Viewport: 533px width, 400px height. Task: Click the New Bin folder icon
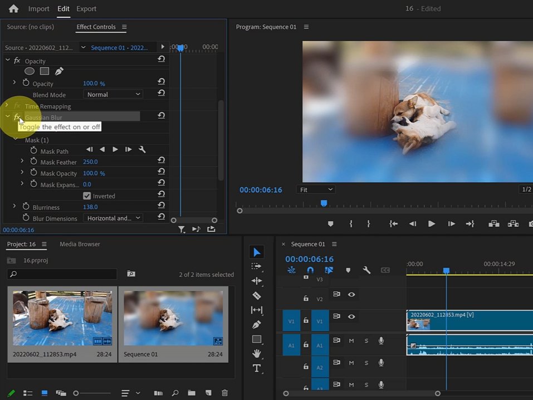point(192,393)
